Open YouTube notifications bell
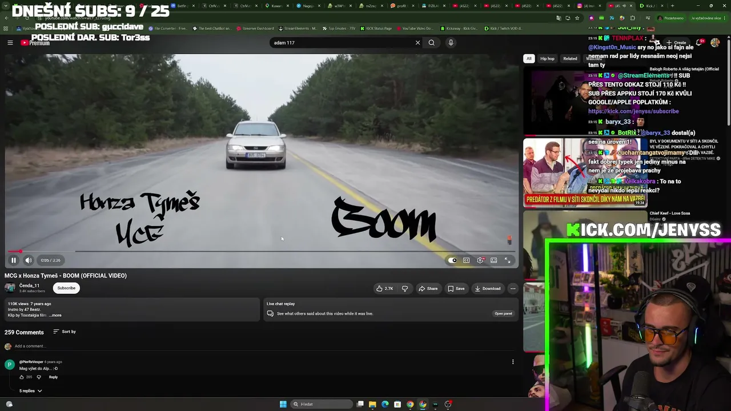Viewport: 731px width, 411px height. (700, 43)
